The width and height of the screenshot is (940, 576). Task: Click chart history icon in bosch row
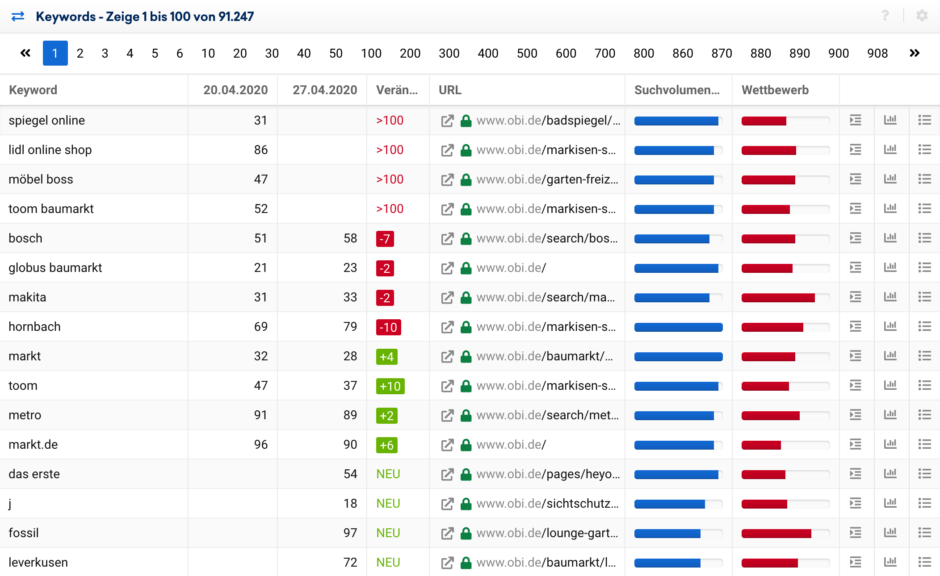coord(890,238)
